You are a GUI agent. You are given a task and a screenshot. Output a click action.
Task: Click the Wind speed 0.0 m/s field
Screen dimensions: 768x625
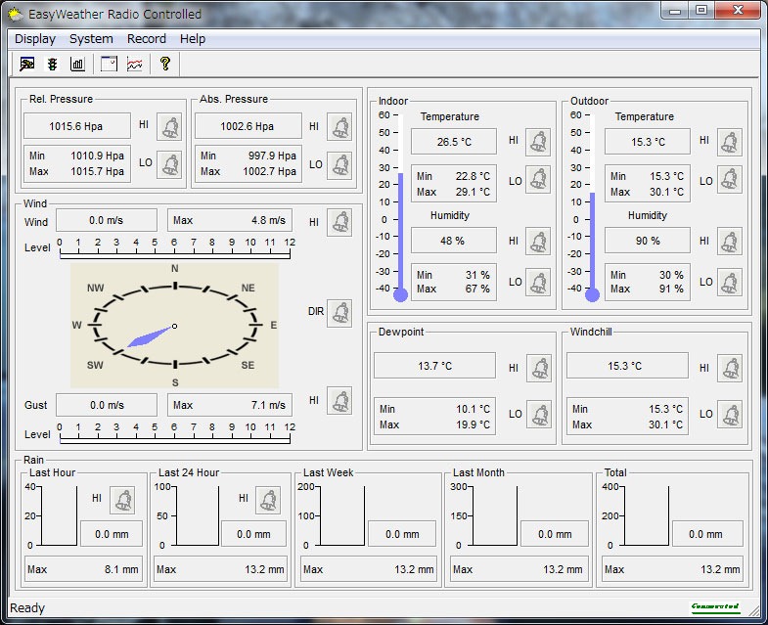pyautogui.click(x=107, y=220)
